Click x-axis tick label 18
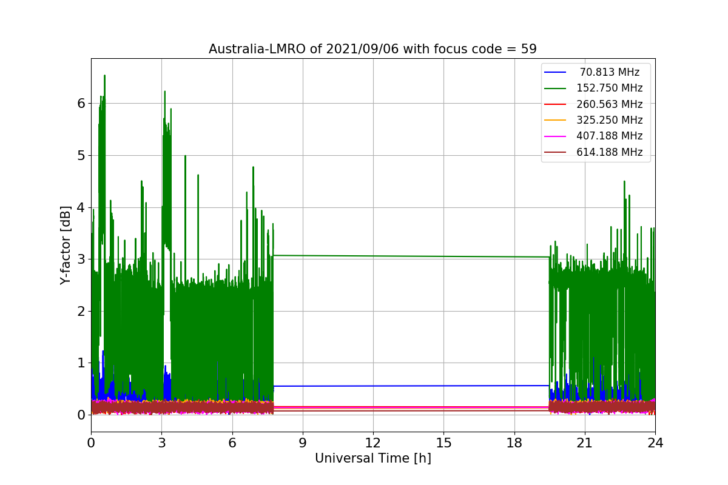This screenshot has height=485, width=728. tap(514, 443)
